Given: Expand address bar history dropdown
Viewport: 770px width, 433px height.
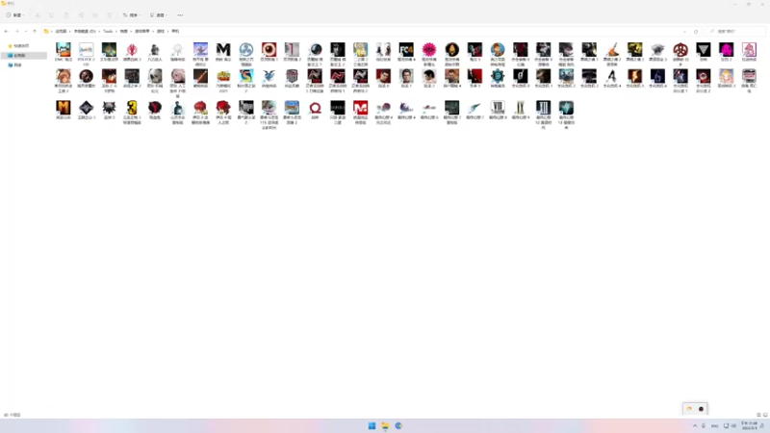Looking at the screenshot, I should click(684, 32).
